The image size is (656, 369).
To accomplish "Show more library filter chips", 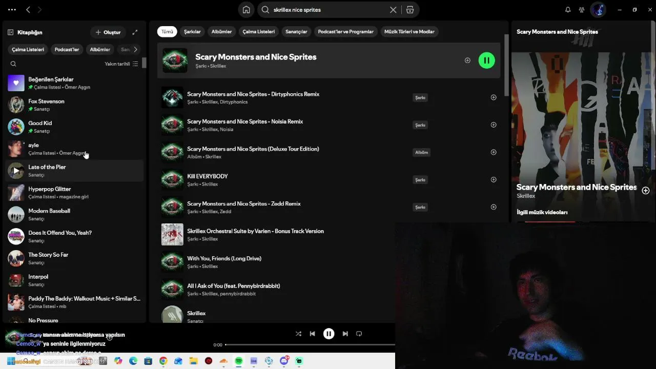I will coord(135,50).
